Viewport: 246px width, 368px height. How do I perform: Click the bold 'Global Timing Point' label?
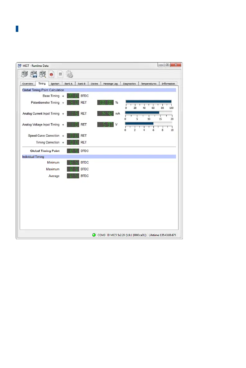[45, 151]
